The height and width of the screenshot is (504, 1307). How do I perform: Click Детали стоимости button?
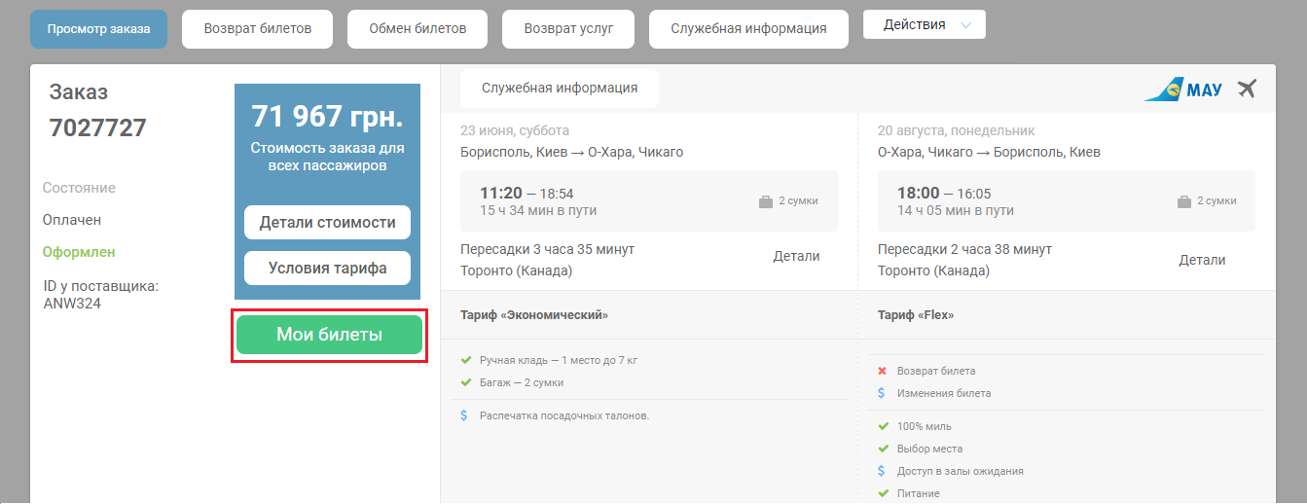327,222
